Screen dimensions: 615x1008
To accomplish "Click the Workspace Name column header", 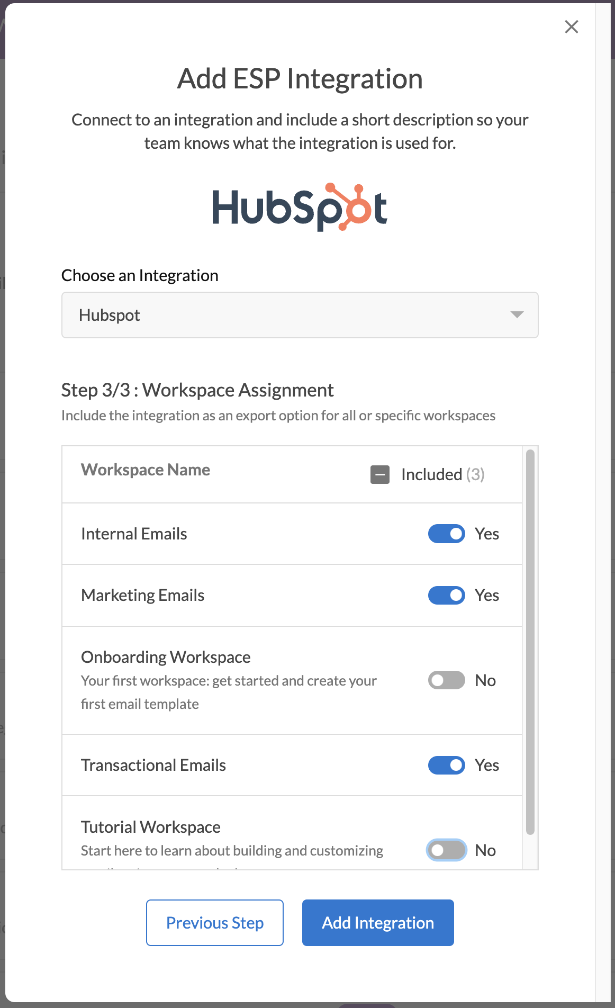I will coord(146,470).
